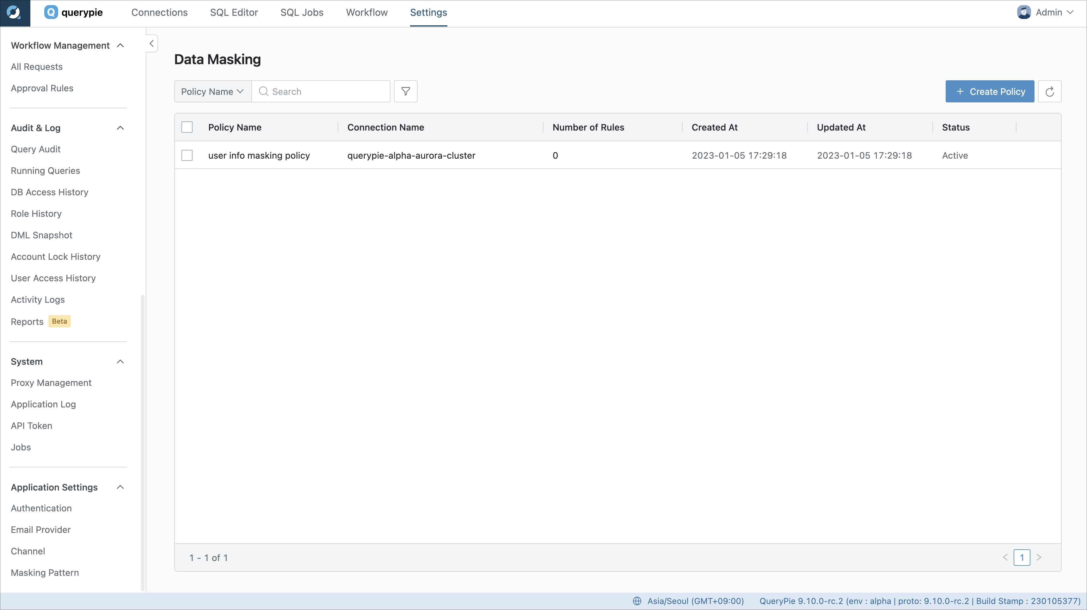Viewport: 1087px width, 610px height.
Task: Select all policies with header checkbox
Action: (x=187, y=127)
